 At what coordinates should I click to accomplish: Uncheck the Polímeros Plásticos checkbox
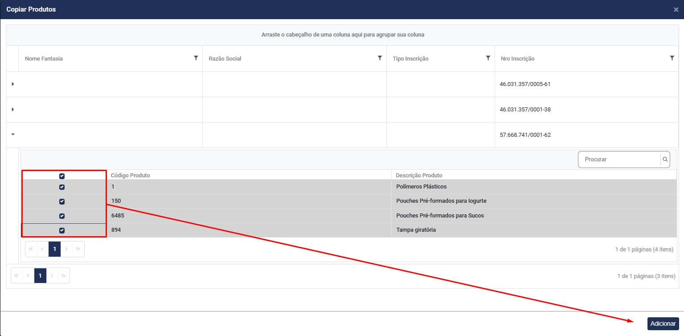(62, 187)
